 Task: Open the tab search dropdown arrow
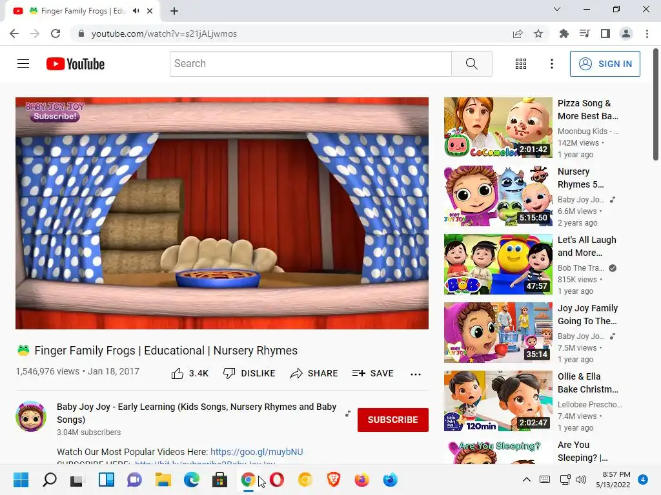(x=557, y=9)
